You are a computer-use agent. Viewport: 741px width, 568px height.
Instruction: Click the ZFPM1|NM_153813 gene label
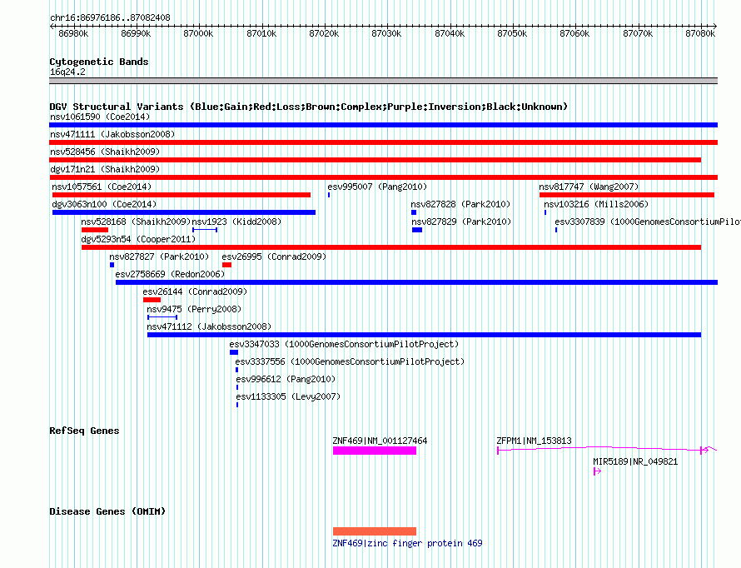pyautogui.click(x=534, y=441)
